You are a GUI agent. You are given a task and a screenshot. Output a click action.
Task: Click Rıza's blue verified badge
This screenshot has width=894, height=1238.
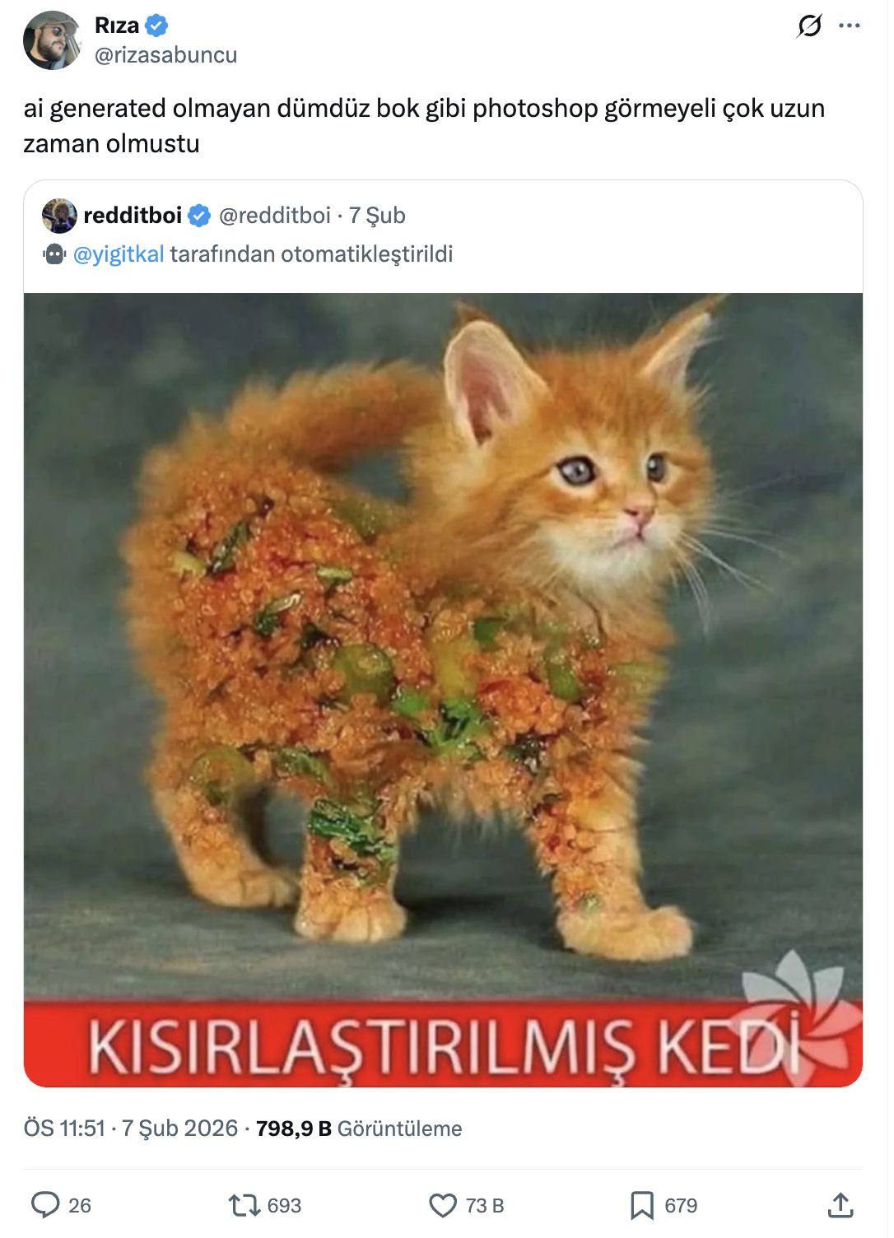point(156,26)
